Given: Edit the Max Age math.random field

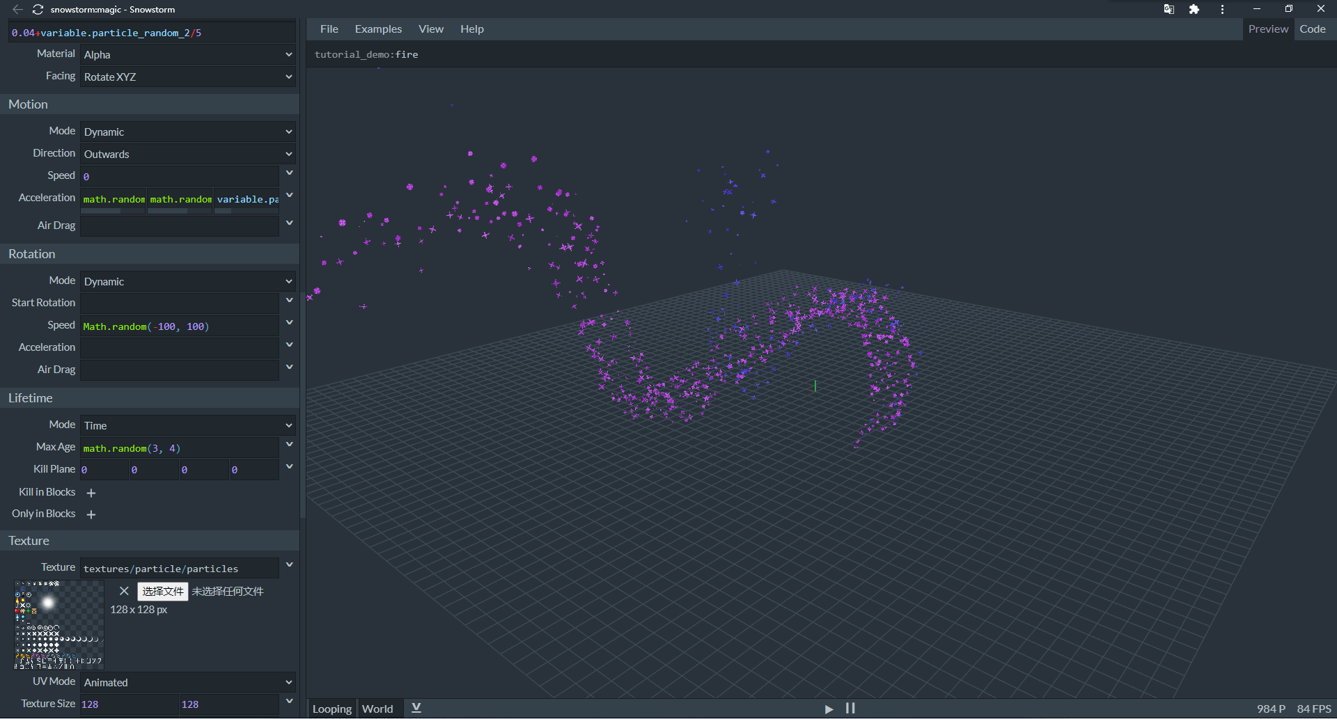Looking at the screenshot, I should click(x=180, y=448).
